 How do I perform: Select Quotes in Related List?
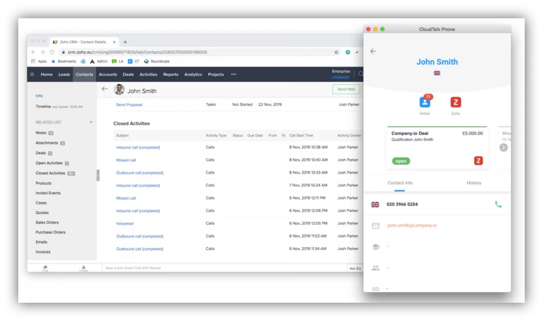pyautogui.click(x=42, y=213)
